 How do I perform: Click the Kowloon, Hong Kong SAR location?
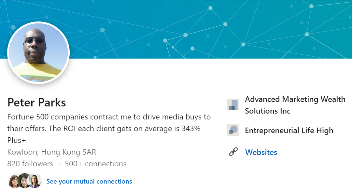tap(52, 152)
